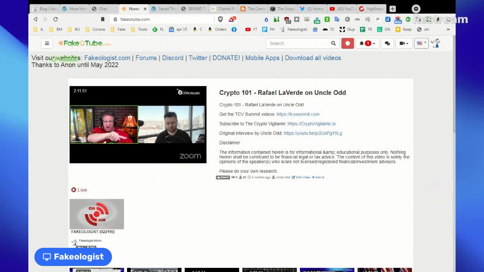Open the ISup bookmark
The image size is (484, 272).
point(347,29)
